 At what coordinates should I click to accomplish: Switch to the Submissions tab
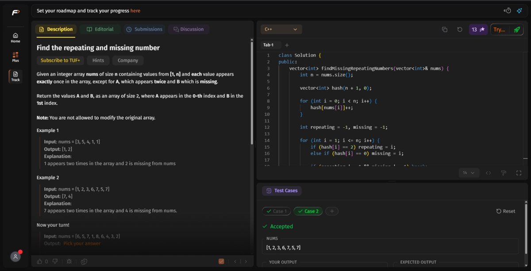pyautogui.click(x=144, y=29)
